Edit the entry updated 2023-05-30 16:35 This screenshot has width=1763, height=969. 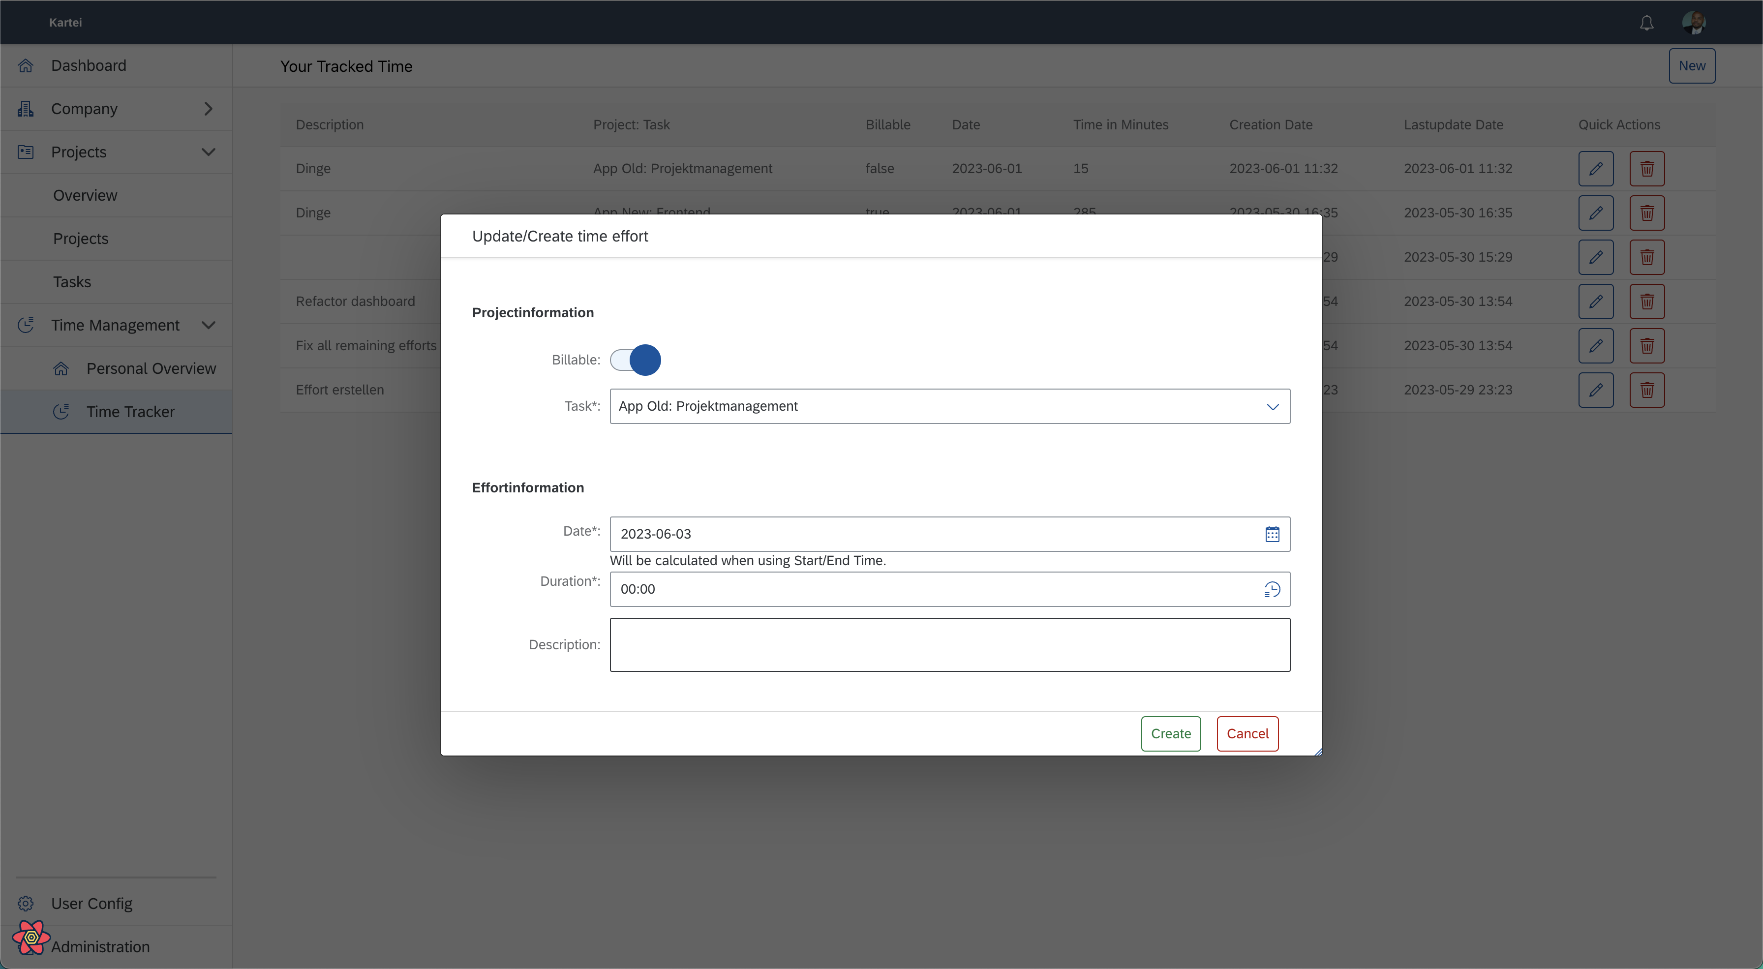(1595, 213)
